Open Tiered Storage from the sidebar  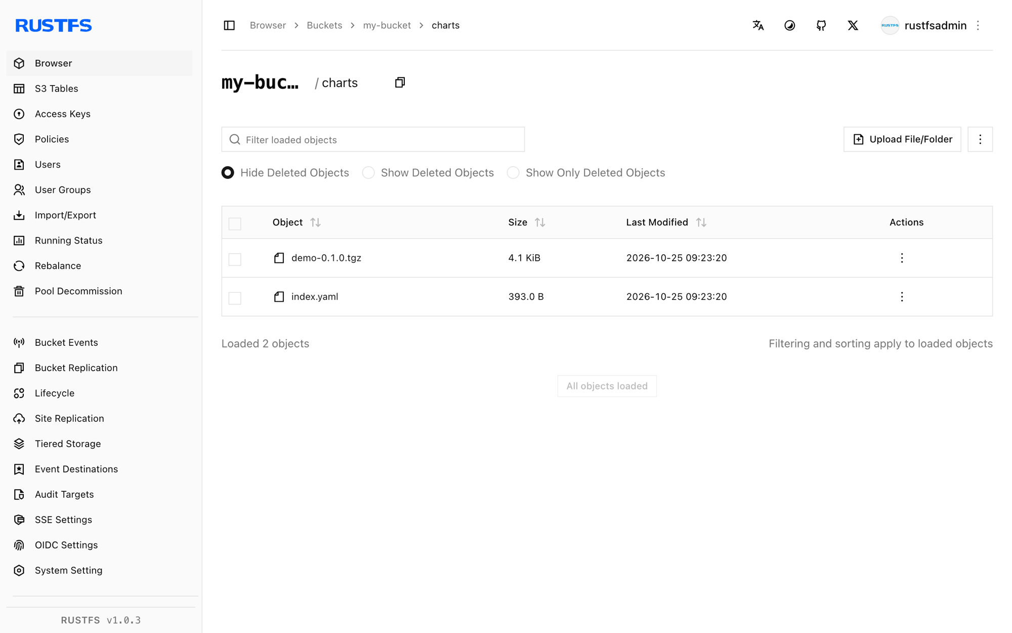point(99,444)
